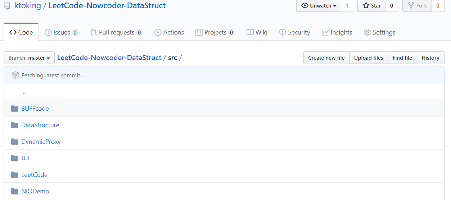This screenshot has height=206, width=451.
Task: Open the NIODemo folder link
Action: 35,191
